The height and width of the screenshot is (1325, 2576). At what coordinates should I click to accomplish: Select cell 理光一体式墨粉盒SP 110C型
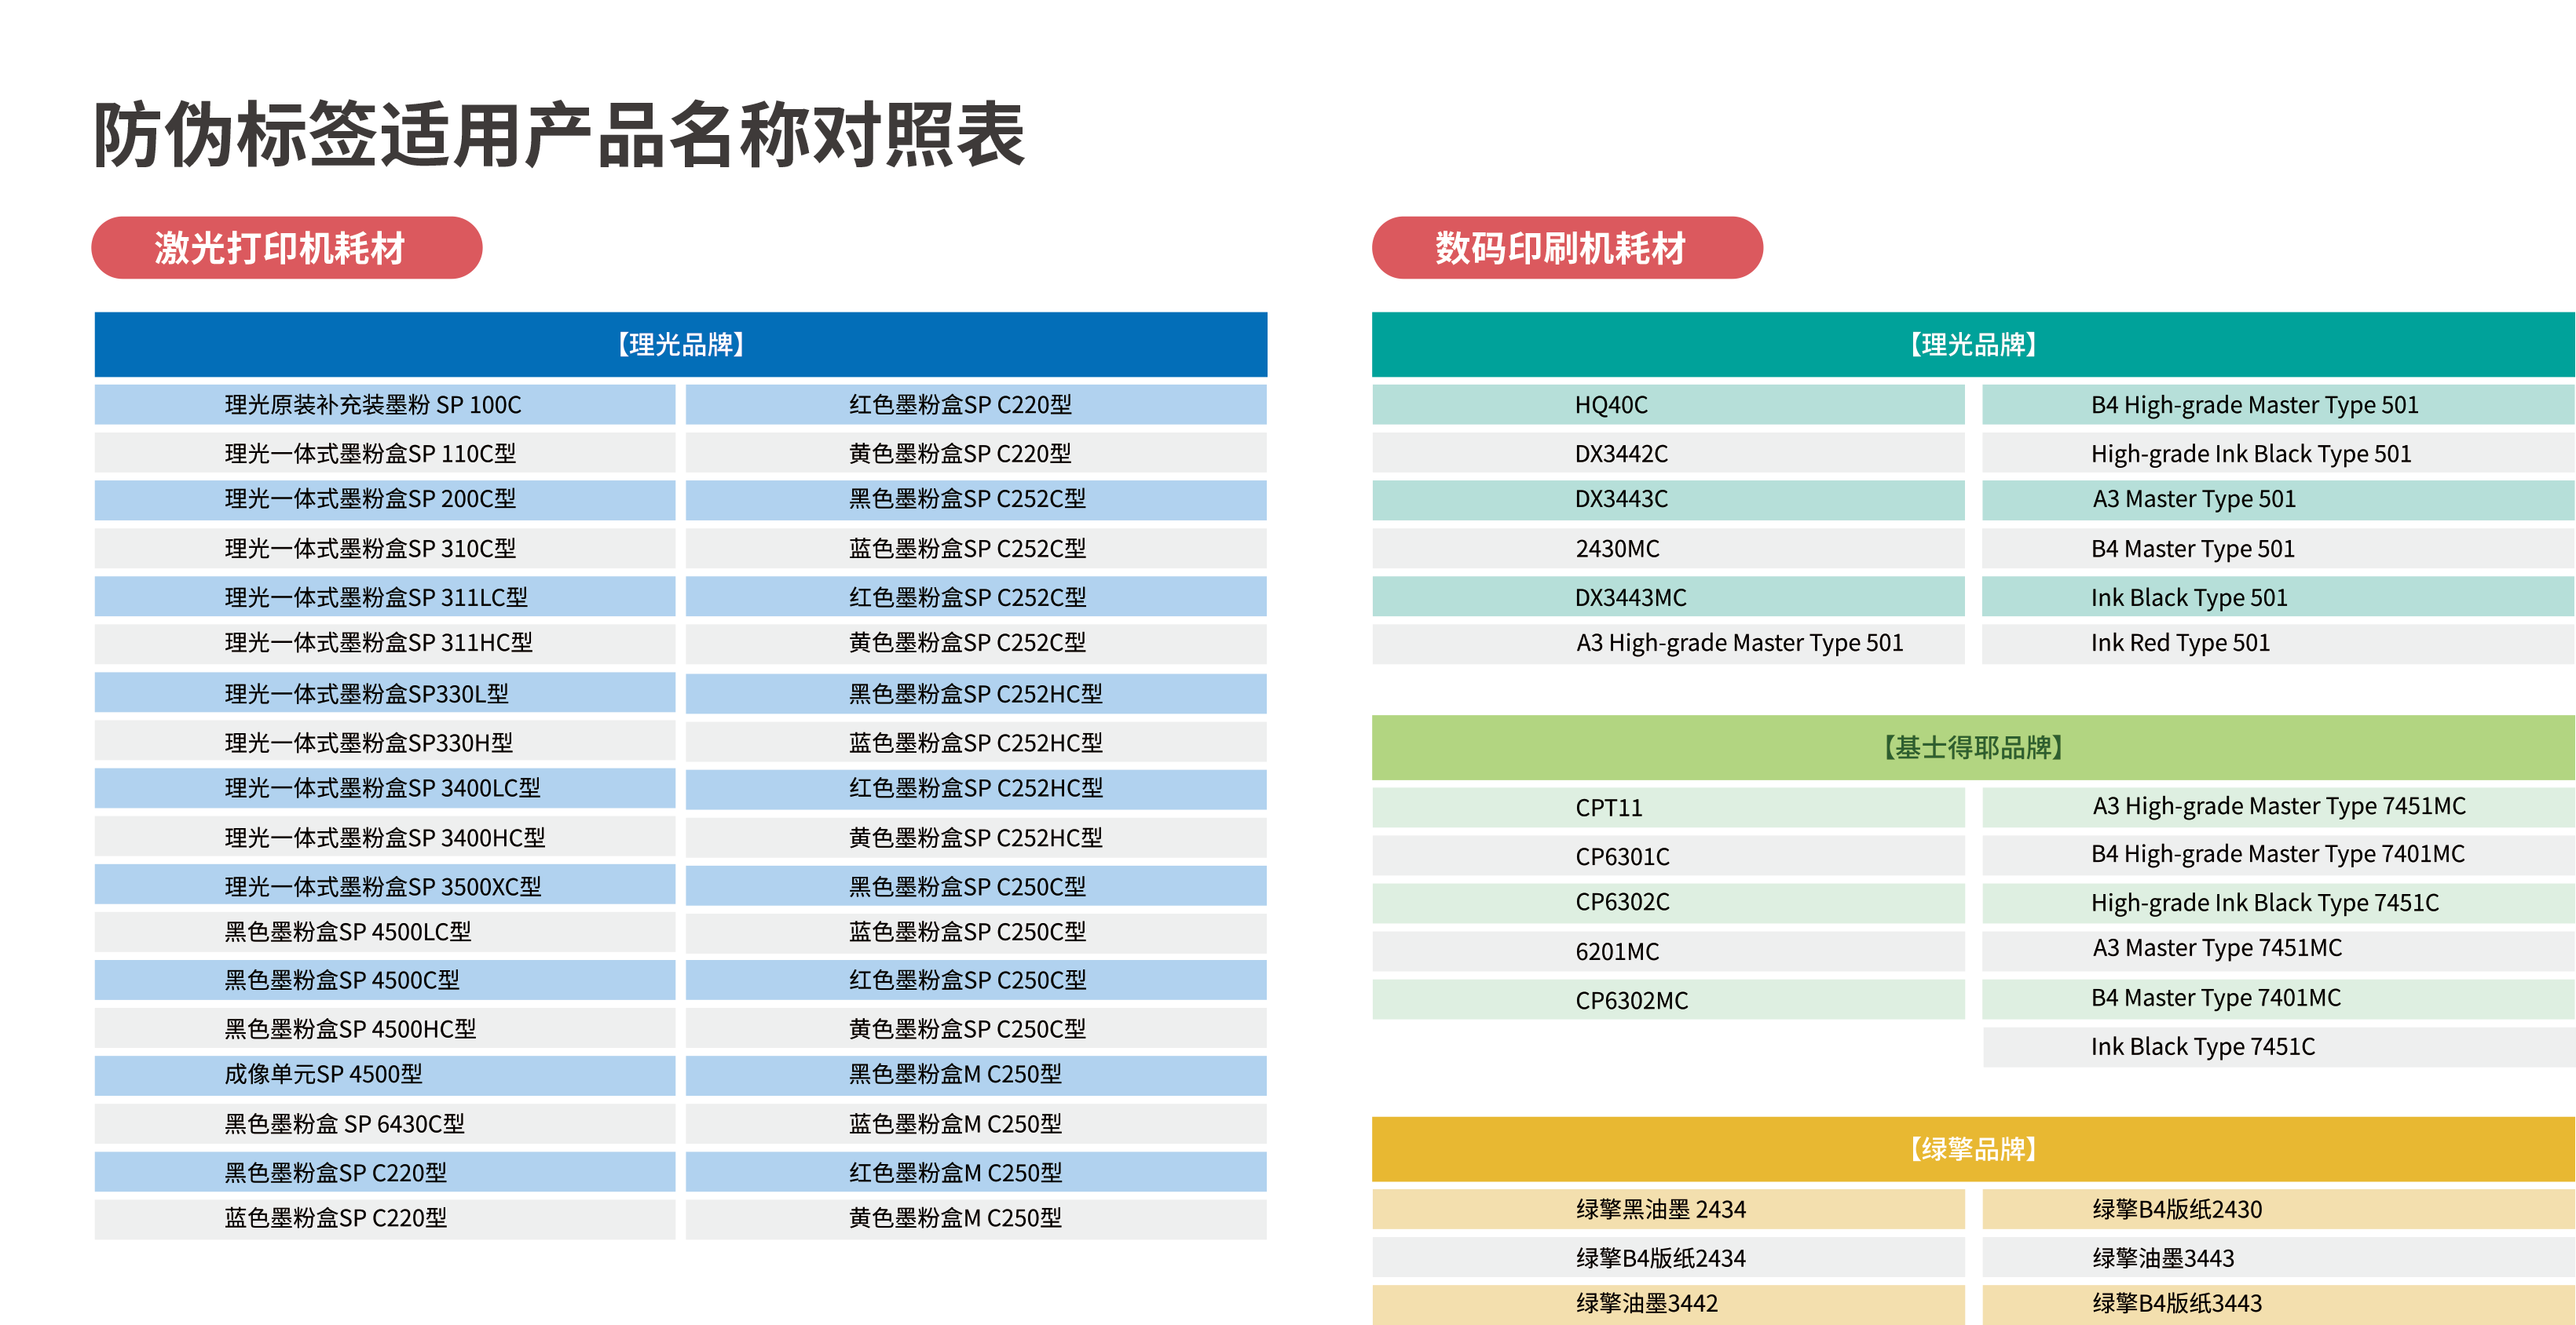(385, 454)
